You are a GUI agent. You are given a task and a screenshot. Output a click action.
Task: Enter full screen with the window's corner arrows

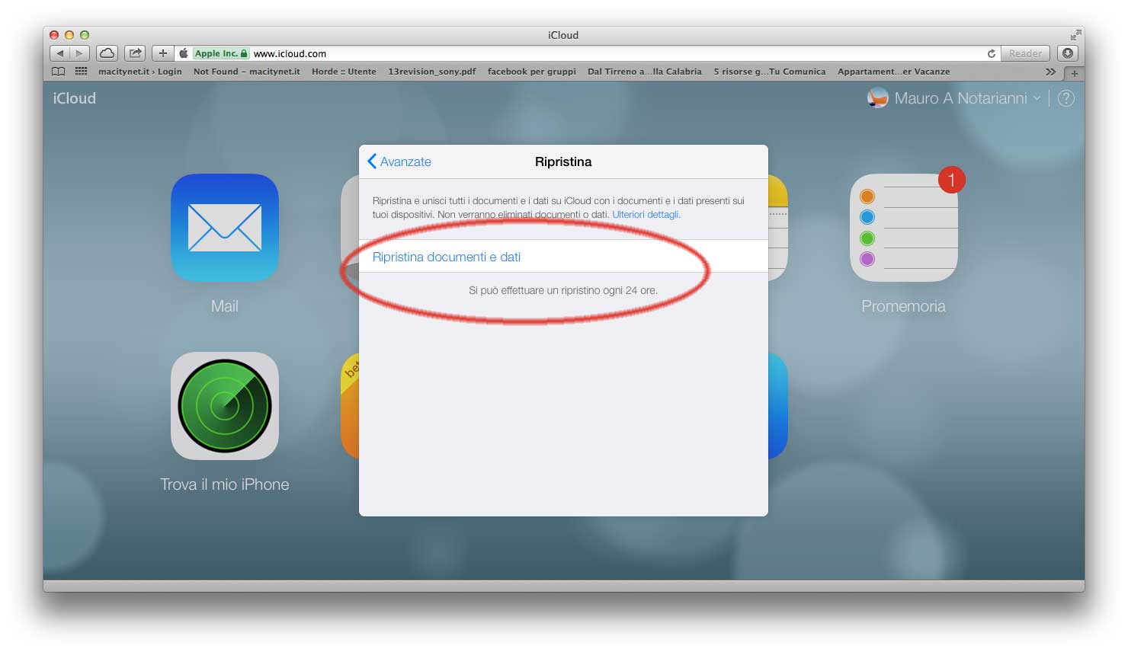[x=1075, y=35]
